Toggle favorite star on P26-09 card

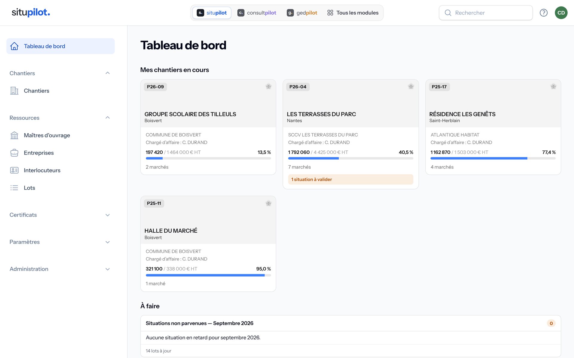tap(268, 87)
